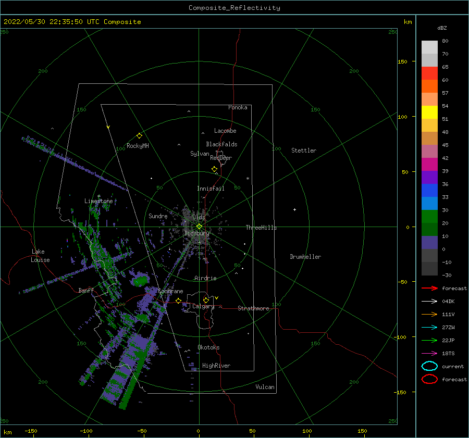Click the orange 111V arrow icon

coord(429,314)
